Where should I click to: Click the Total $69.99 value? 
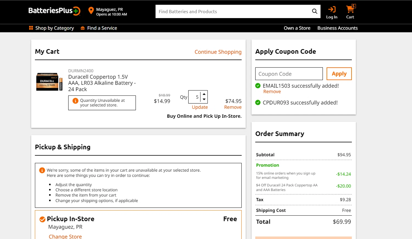342,222
